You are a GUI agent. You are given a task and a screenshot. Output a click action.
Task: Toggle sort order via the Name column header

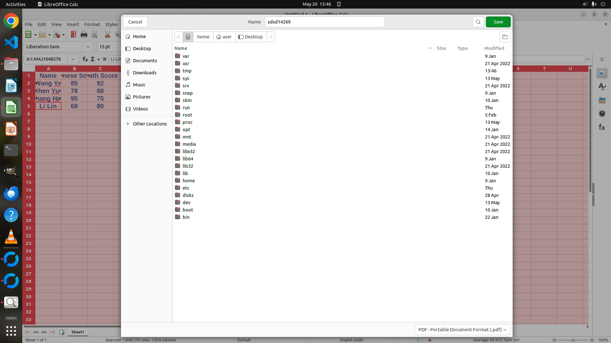(x=181, y=48)
